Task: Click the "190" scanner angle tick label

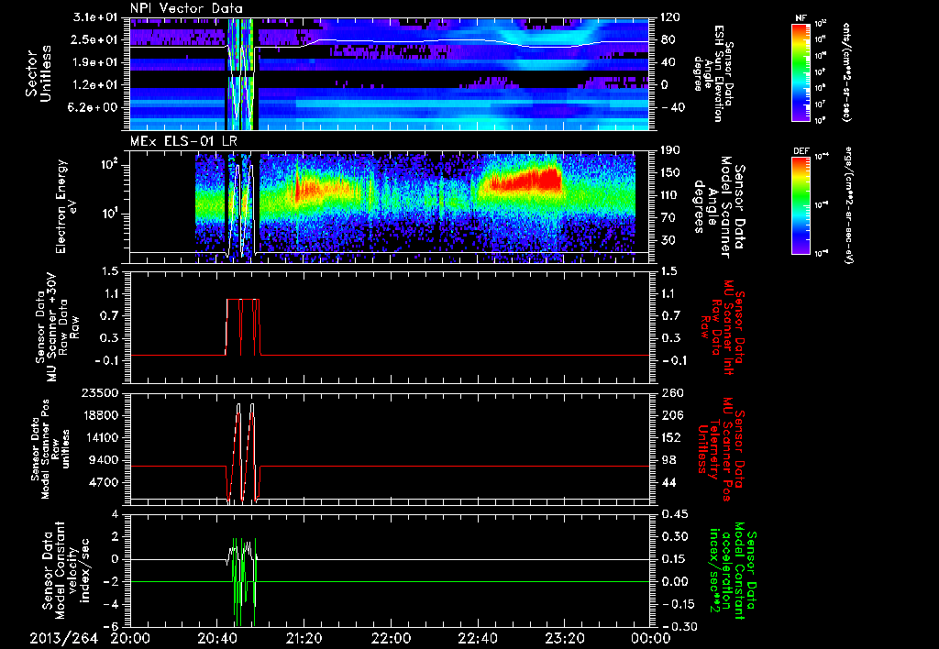Action: pyautogui.click(x=670, y=150)
